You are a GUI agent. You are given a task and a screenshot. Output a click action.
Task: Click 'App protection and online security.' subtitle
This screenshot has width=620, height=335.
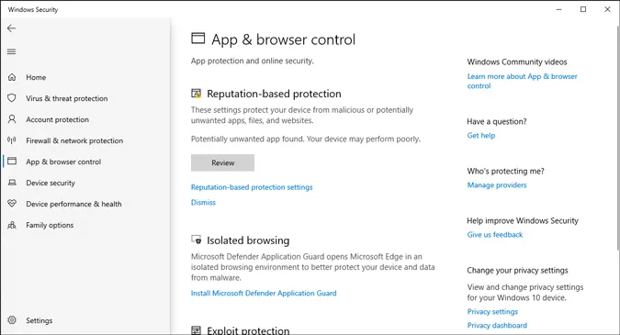click(253, 61)
